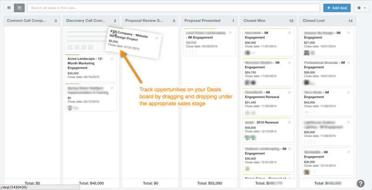Viewport: 372px width, 190px height.
Task: Click first avatar on Proposal Presented deal card
Action: [x=188, y=52]
